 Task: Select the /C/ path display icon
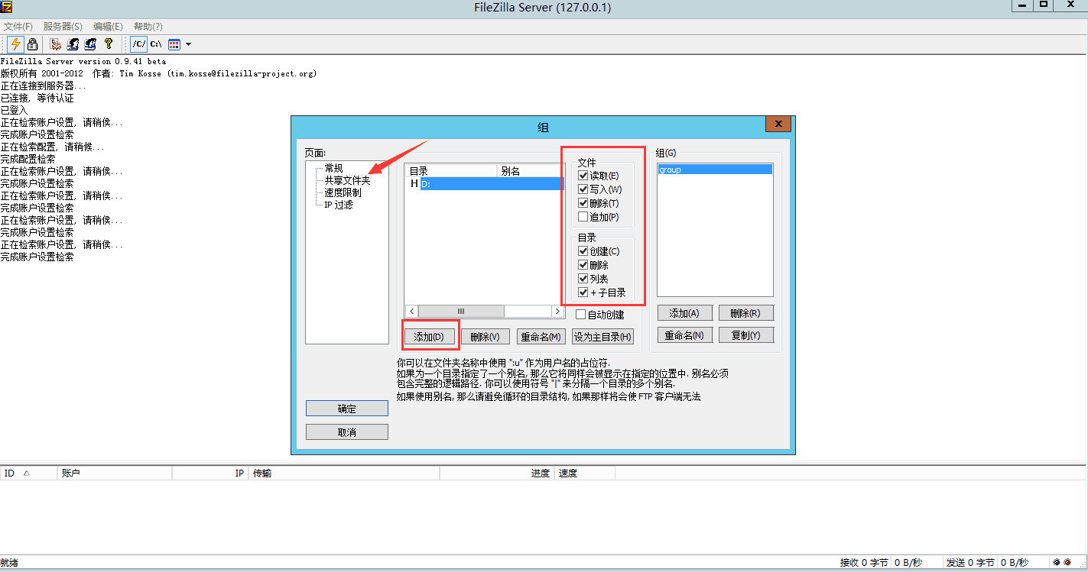(x=138, y=44)
